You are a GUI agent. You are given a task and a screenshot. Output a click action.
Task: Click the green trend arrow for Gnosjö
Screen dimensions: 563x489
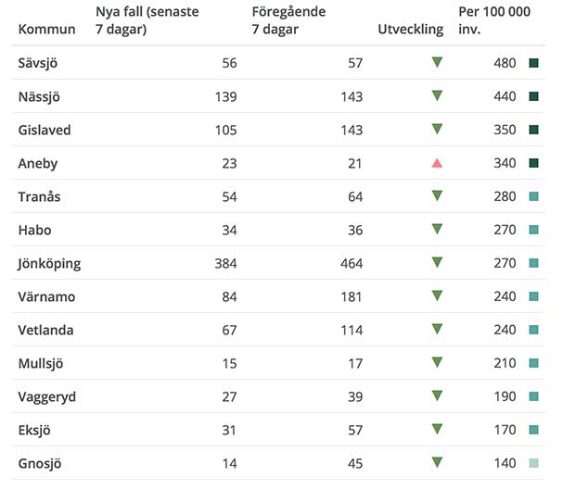click(437, 462)
